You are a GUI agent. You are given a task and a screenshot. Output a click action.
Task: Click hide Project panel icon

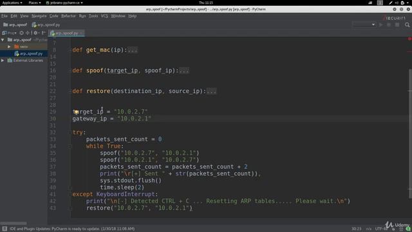tap(44, 33)
